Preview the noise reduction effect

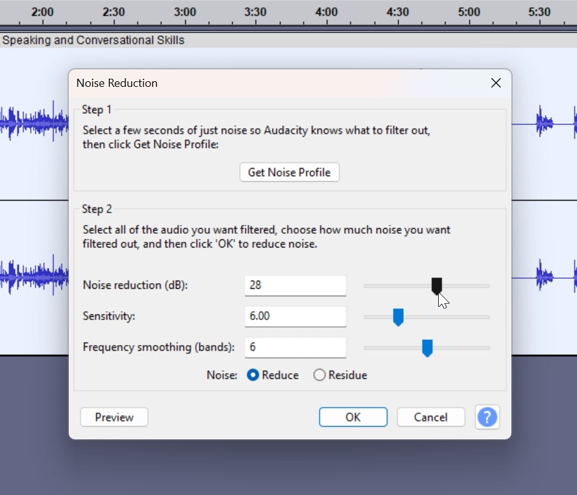[114, 417]
